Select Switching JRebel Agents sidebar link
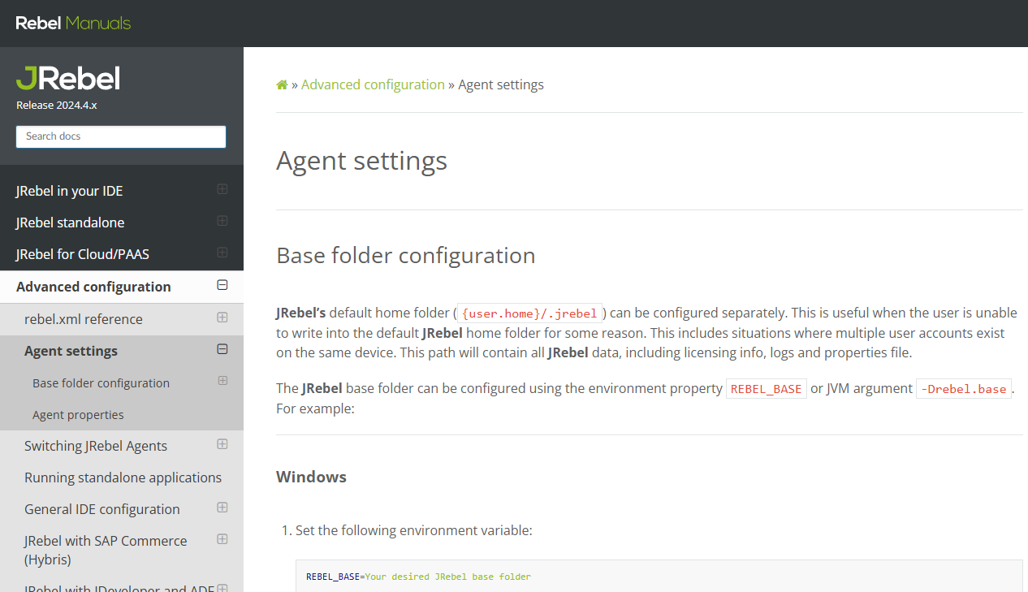Image resolution: width=1028 pixels, height=592 pixels. 96,446
